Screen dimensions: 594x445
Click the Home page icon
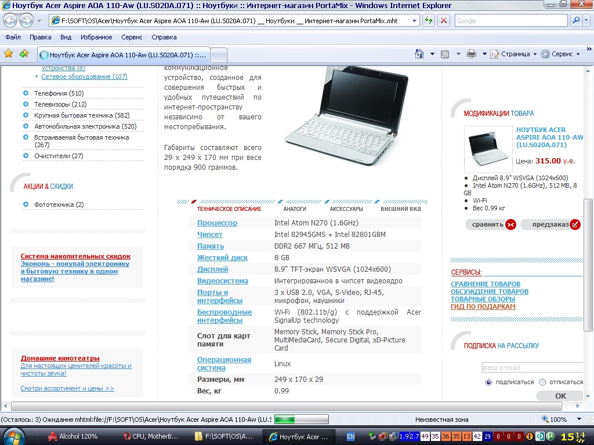pos(419,54)
